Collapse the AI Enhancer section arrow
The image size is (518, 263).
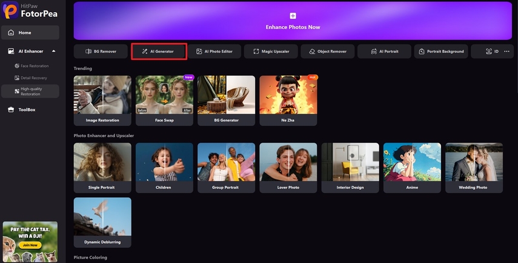click(x=53, y=51)
